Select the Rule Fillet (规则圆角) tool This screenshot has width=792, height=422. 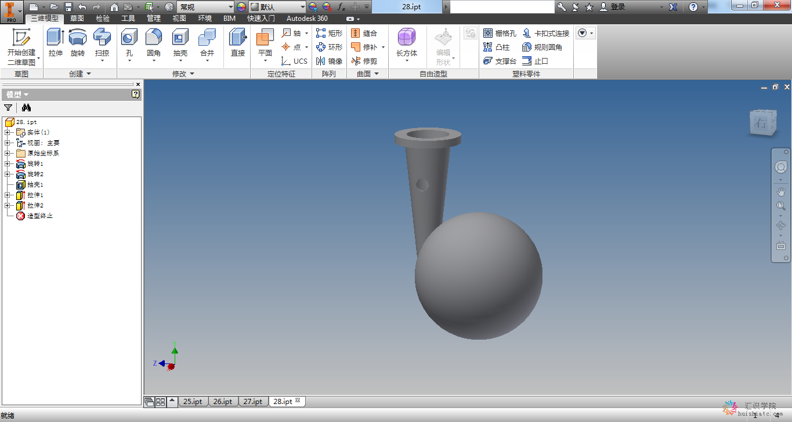(542, 47)
